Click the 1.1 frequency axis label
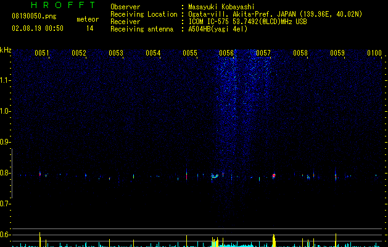Image resolution: width=388 pixels, height=247 pixels. coord(5,80)
